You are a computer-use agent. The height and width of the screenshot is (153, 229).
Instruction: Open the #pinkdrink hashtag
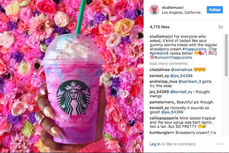(159, 53)
